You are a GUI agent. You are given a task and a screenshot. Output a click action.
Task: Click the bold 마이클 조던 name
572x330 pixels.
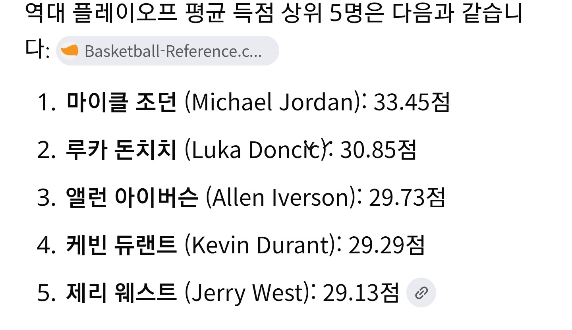tap(121, 102)
